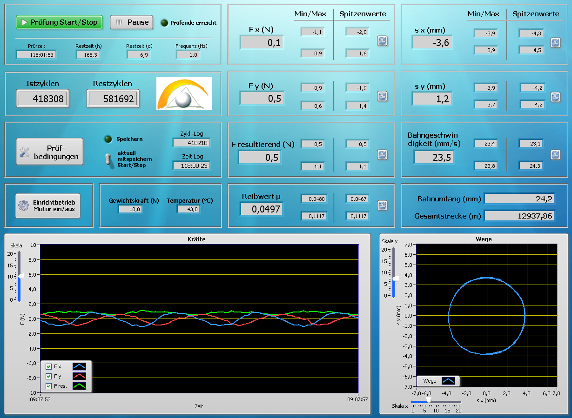The image size is (572, 418).
Task: Toggle the F y plot checkbox
Action: pos(49,376)
